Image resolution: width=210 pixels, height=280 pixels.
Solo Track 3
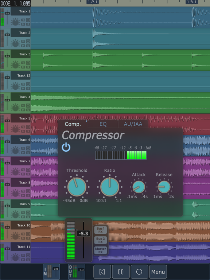28,67
